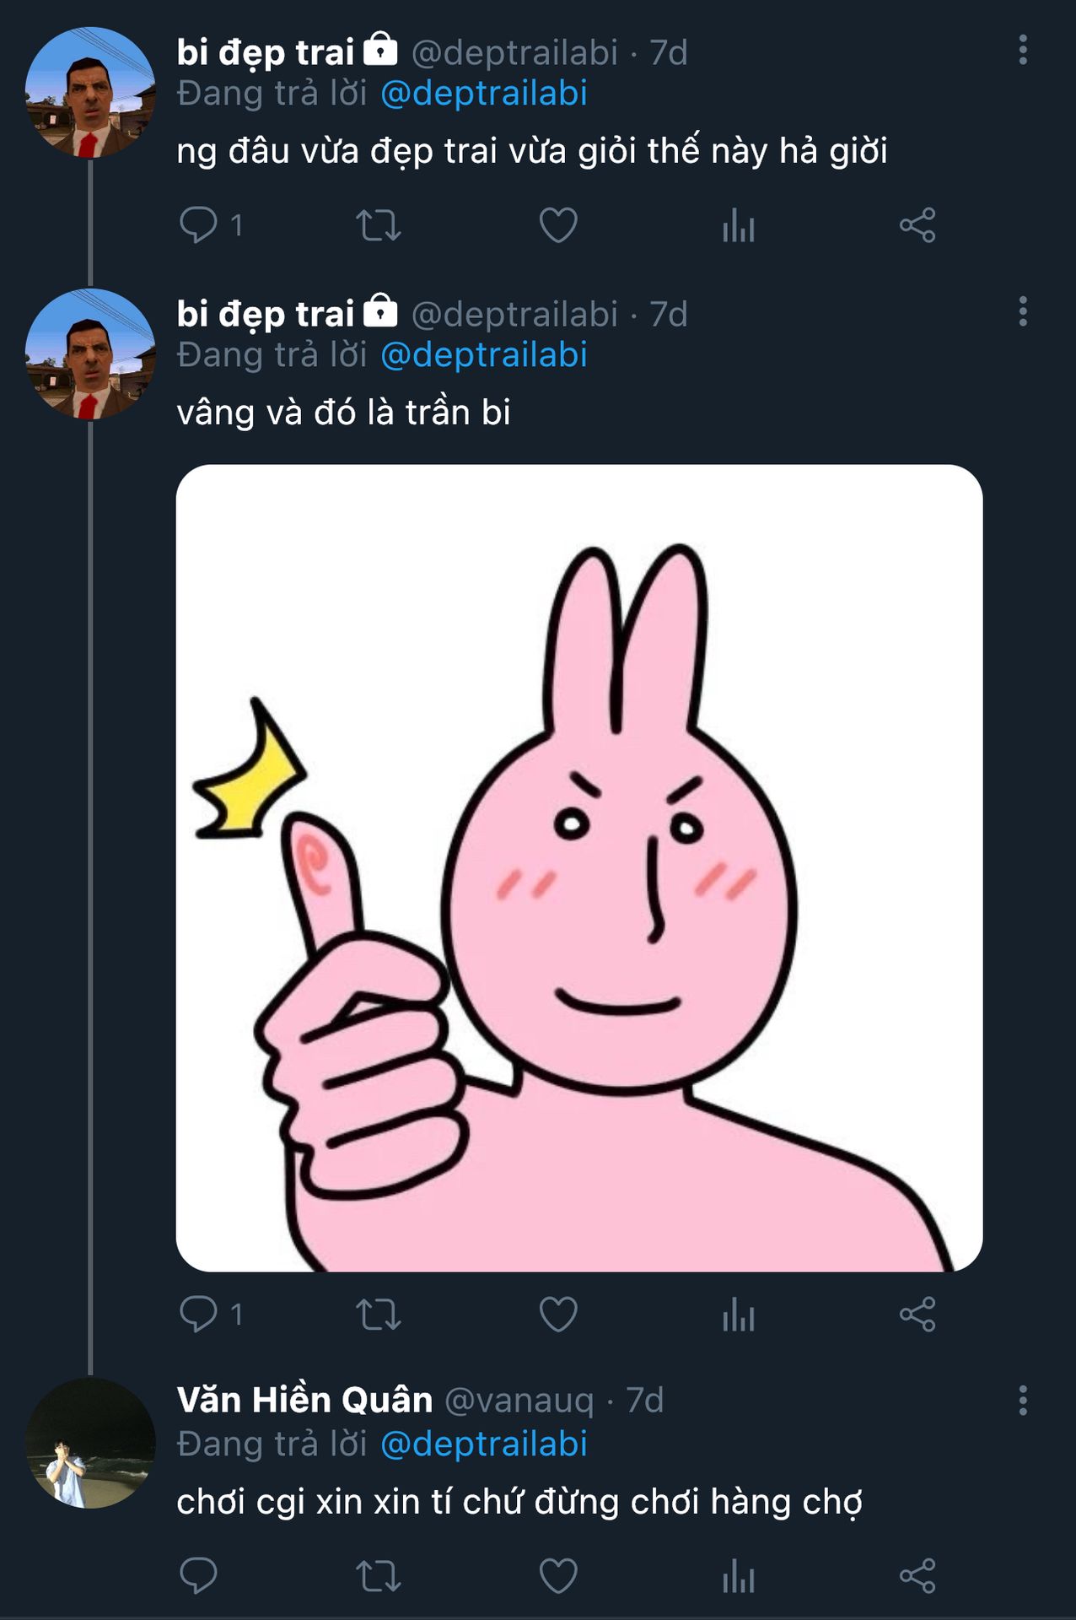Open more options for the first tweet

(x=1023, y=51)
